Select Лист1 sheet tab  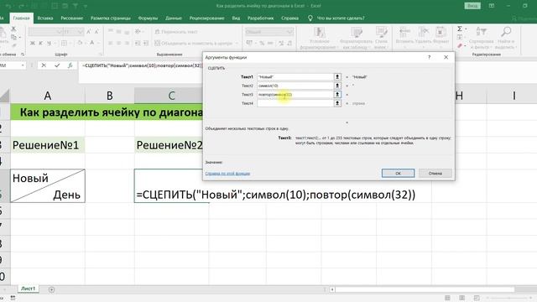pyautogui.click(x=28, y=289)
